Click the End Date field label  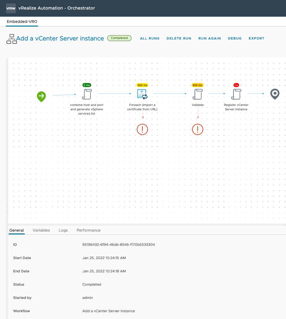pyautogui.click(x=21, y=271)
